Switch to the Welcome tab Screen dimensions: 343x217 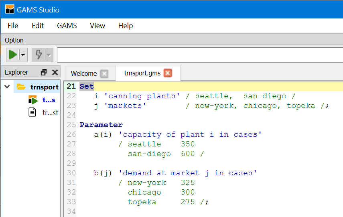point(83,73)
